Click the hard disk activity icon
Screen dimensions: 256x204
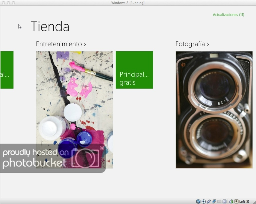pos(198,201)
